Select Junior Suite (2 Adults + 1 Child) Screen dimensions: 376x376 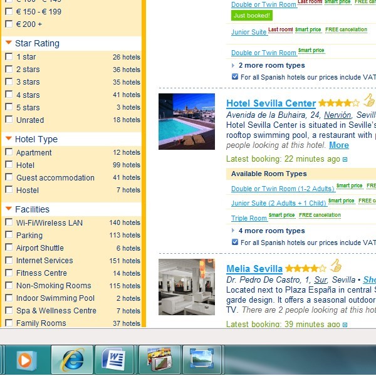coord(279,203)
